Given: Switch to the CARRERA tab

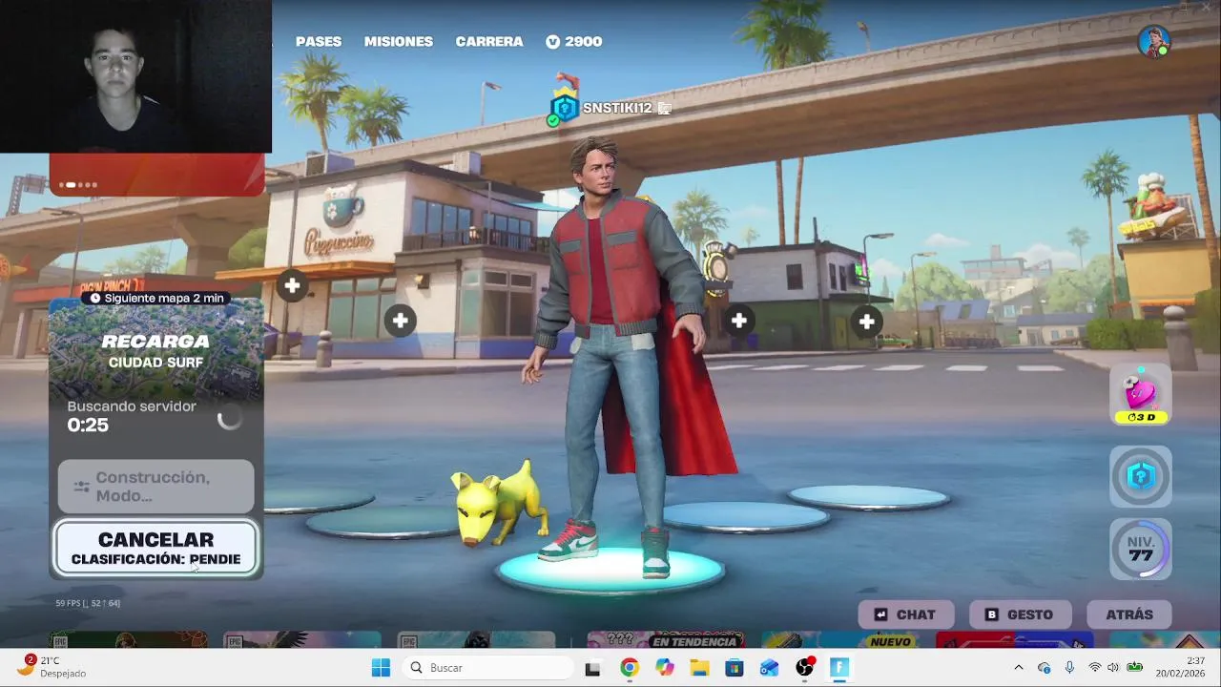Looking at the screenshot, I should pyautogui.click(x=489, y=42).
